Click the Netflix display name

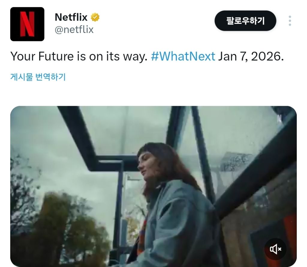pos(71,17)
